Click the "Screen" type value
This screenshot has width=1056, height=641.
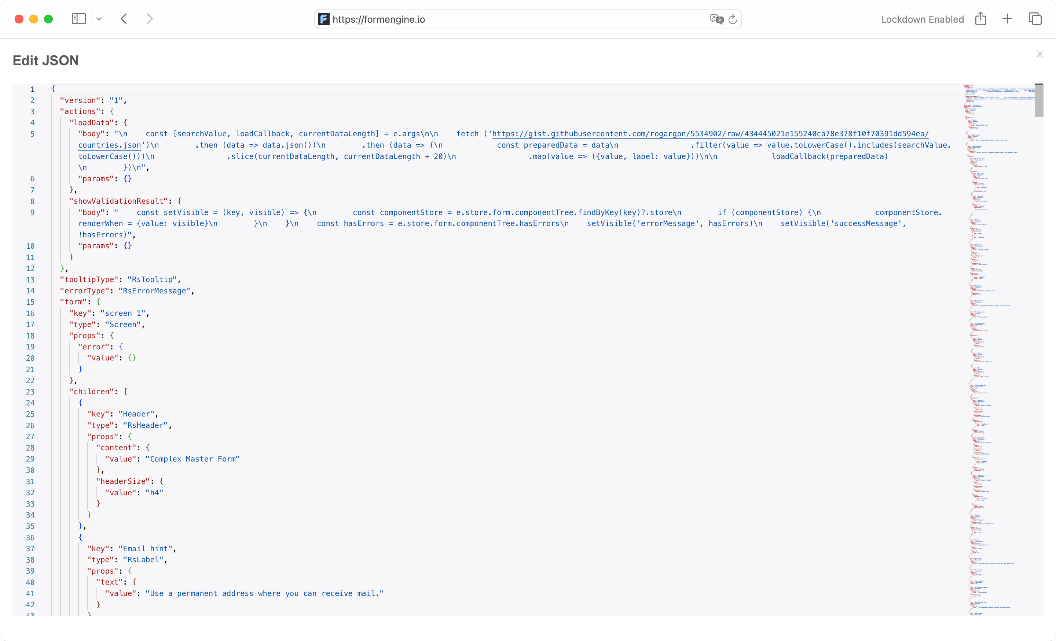(123, 325)
